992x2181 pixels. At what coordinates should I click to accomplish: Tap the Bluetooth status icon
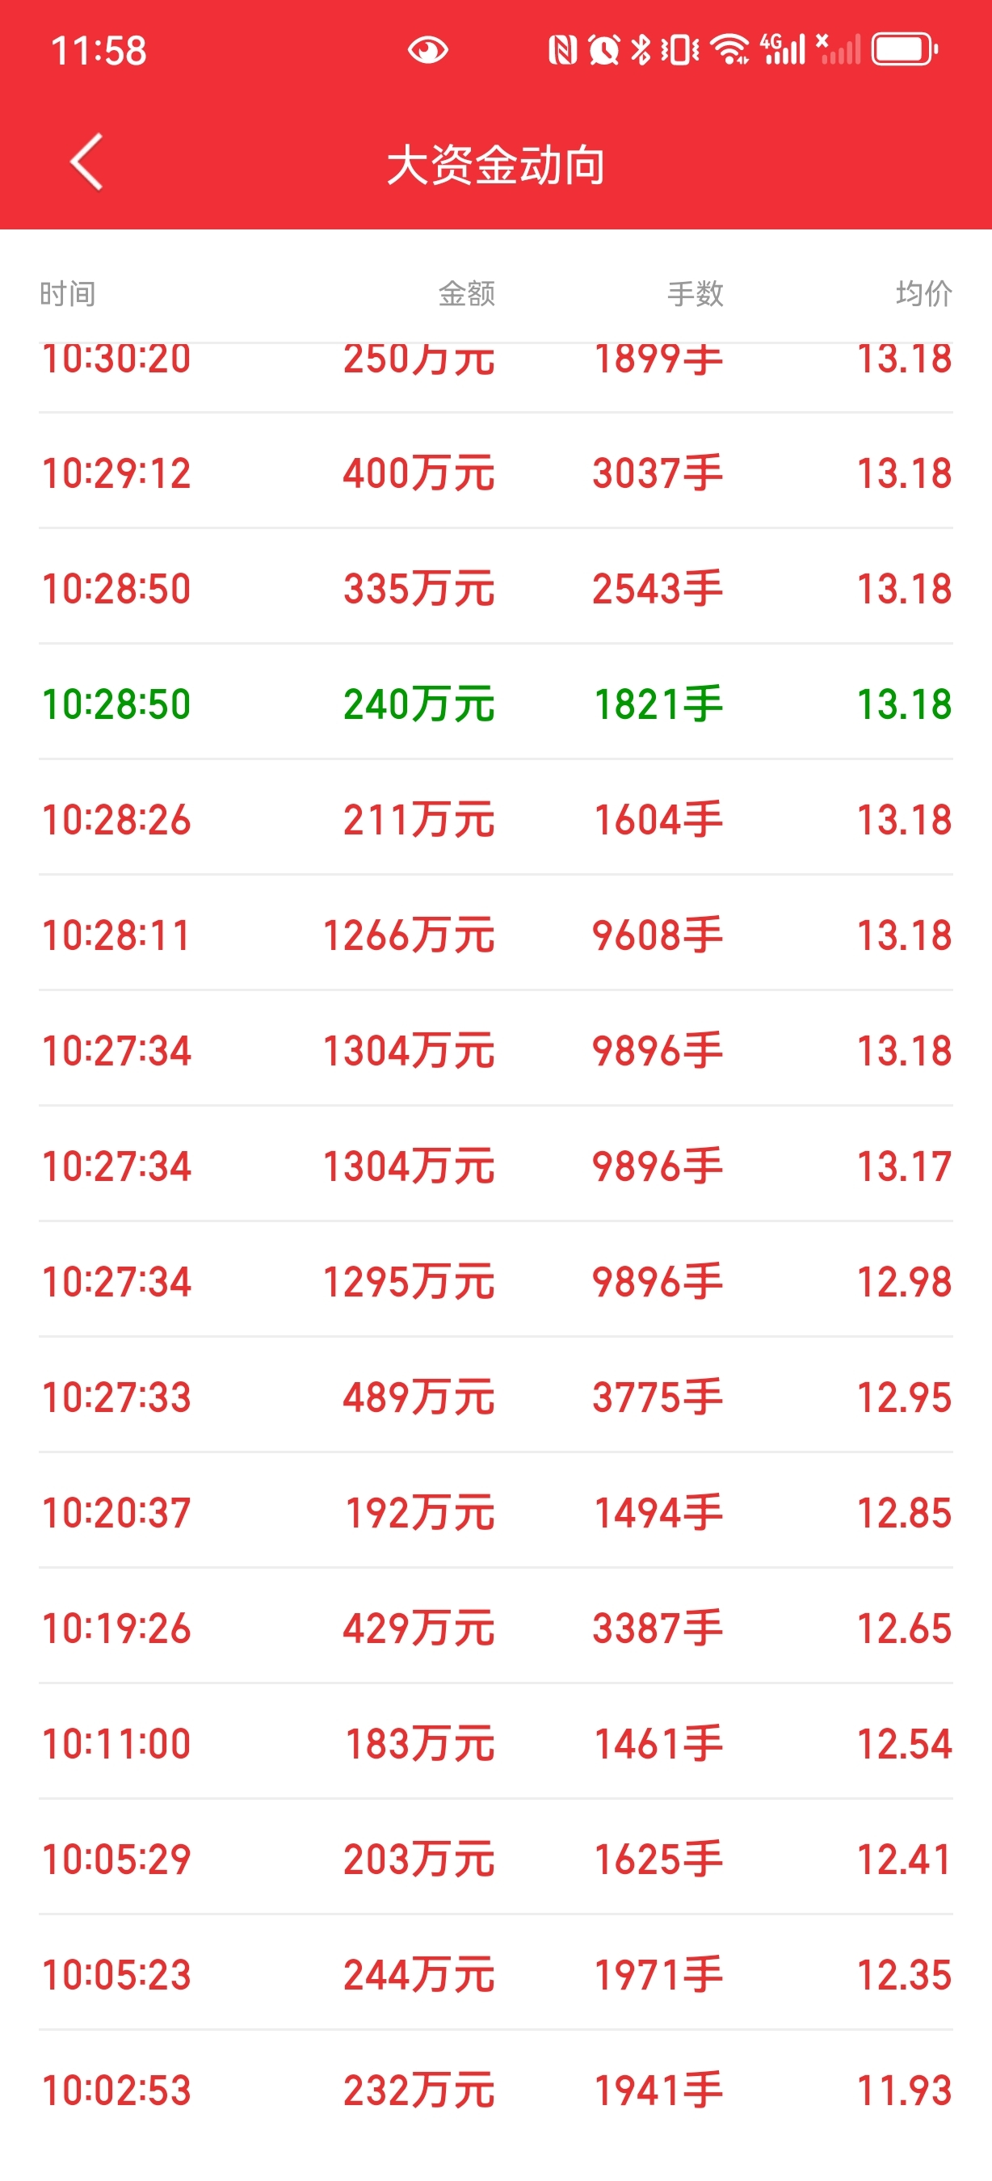[641, 50]
